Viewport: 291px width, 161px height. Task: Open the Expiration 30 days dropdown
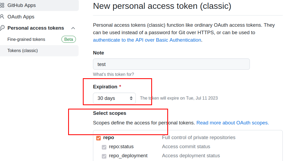[114, 98]
